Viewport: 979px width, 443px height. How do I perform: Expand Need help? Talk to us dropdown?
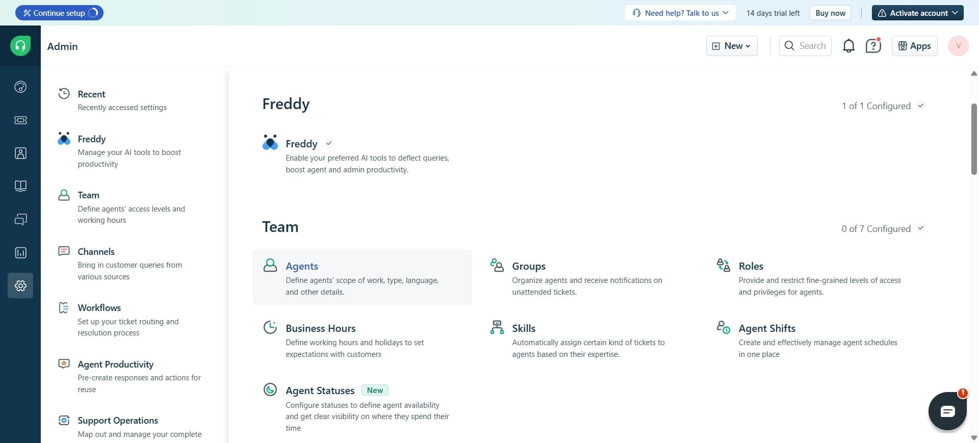pos(680,13)
